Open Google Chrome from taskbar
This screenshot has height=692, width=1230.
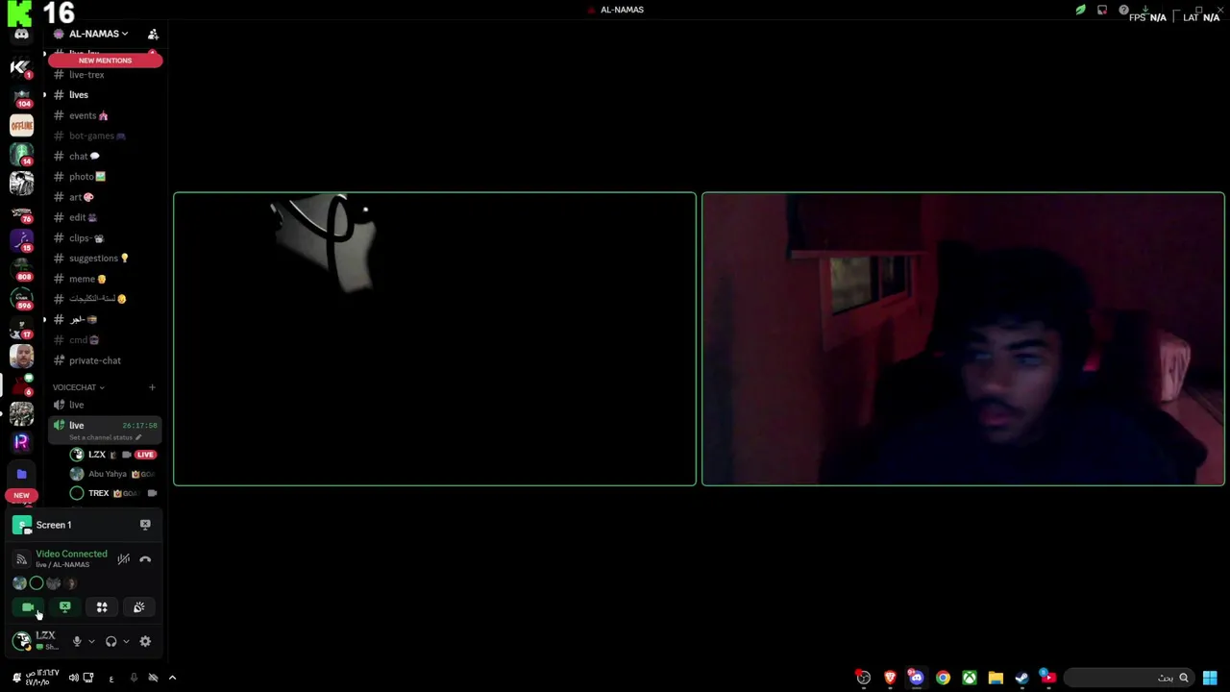point(943,678)
